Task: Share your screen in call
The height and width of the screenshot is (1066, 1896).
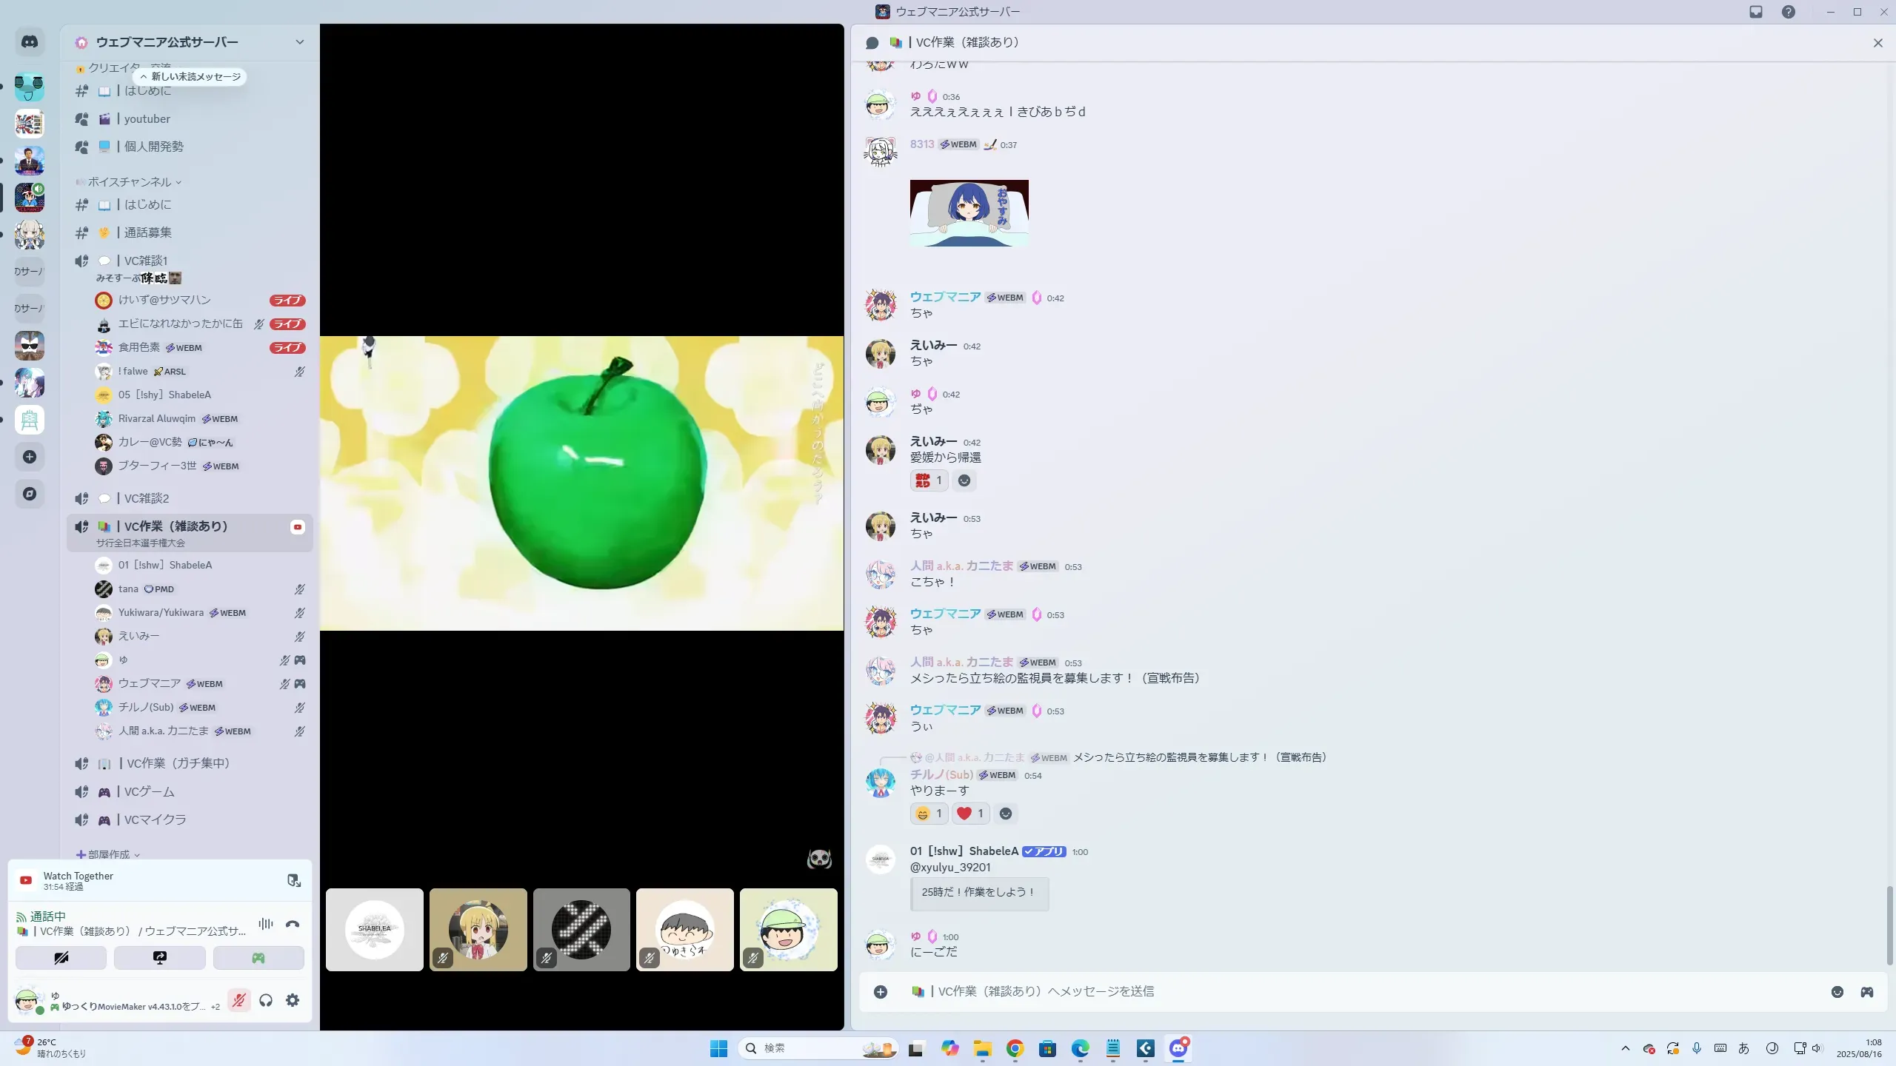Action: click(159, 958)
